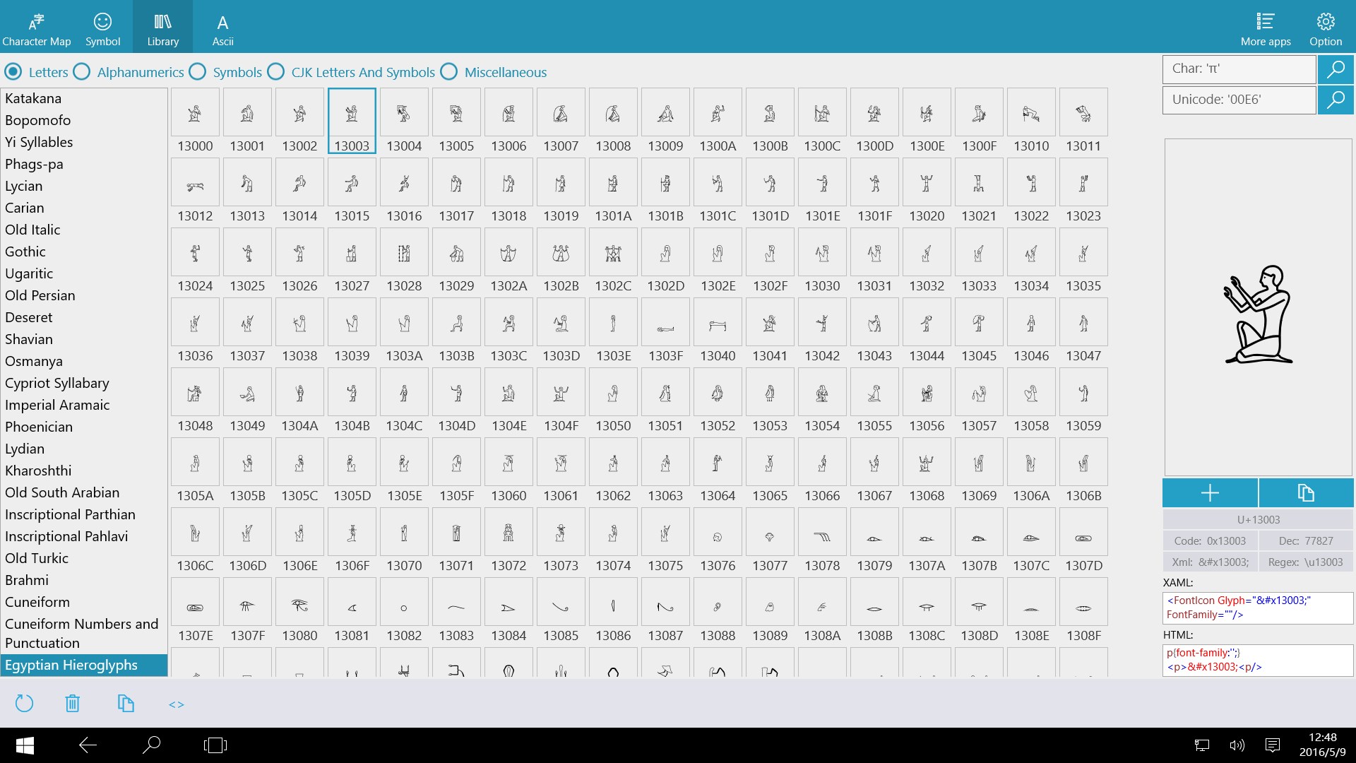This screenshot has width=1356, height=763.
Task: Click the code brackets icon
Action: pos(177,704)
